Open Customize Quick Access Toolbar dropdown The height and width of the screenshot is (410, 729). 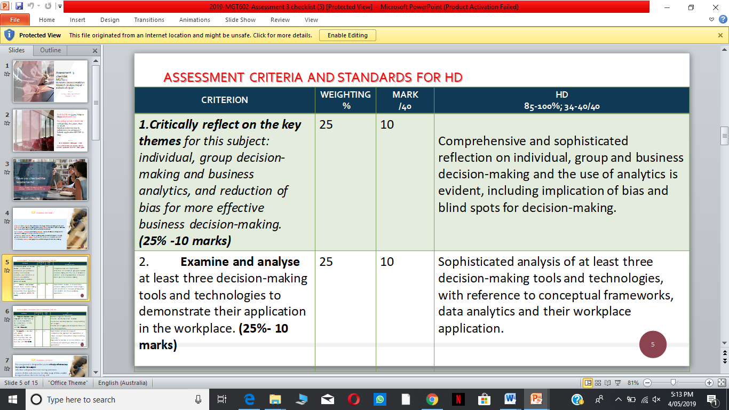(x=59, y=7)
